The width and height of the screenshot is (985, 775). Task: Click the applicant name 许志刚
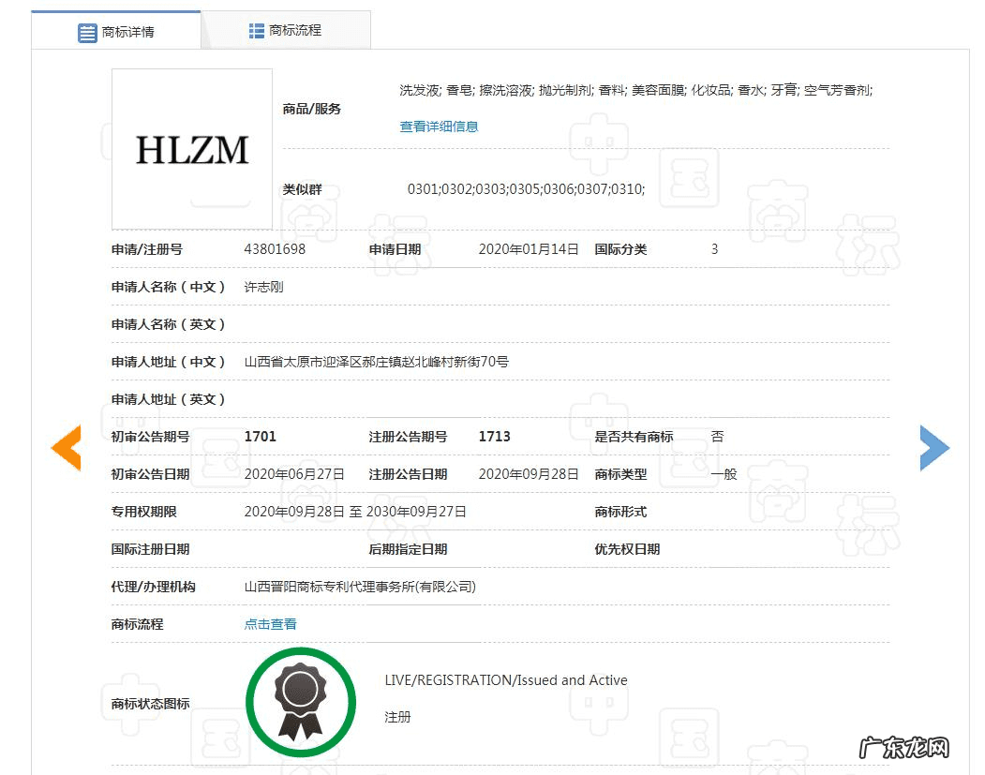[x=262, y=287]
